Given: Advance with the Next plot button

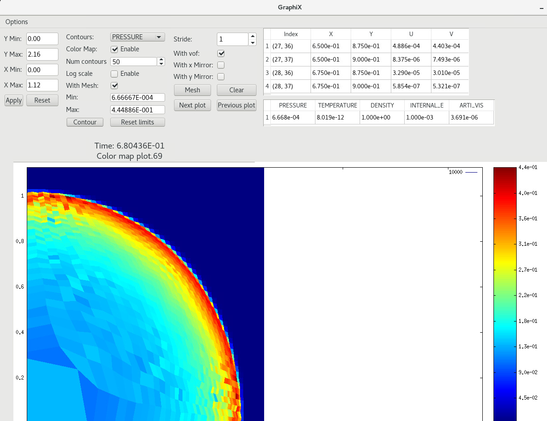Looking at the screenshot, I should click(x=192, y=105).
